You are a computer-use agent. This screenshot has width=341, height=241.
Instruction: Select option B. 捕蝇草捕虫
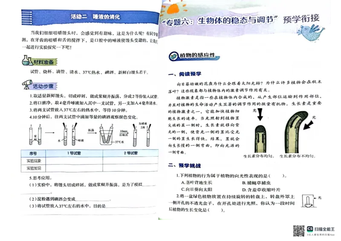256,183
